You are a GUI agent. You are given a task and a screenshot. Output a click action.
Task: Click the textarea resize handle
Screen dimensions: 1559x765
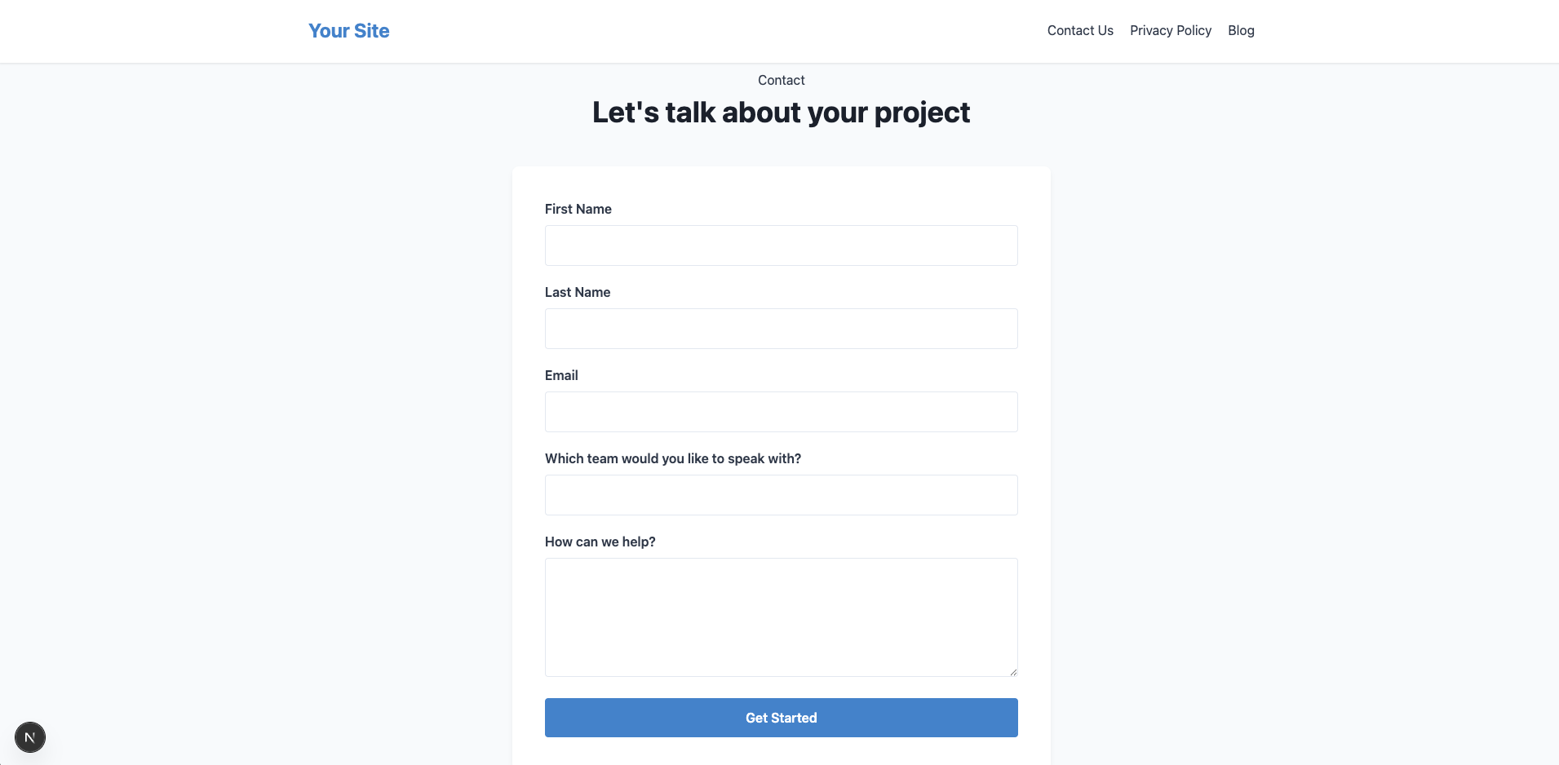(x=1013, y=670)
